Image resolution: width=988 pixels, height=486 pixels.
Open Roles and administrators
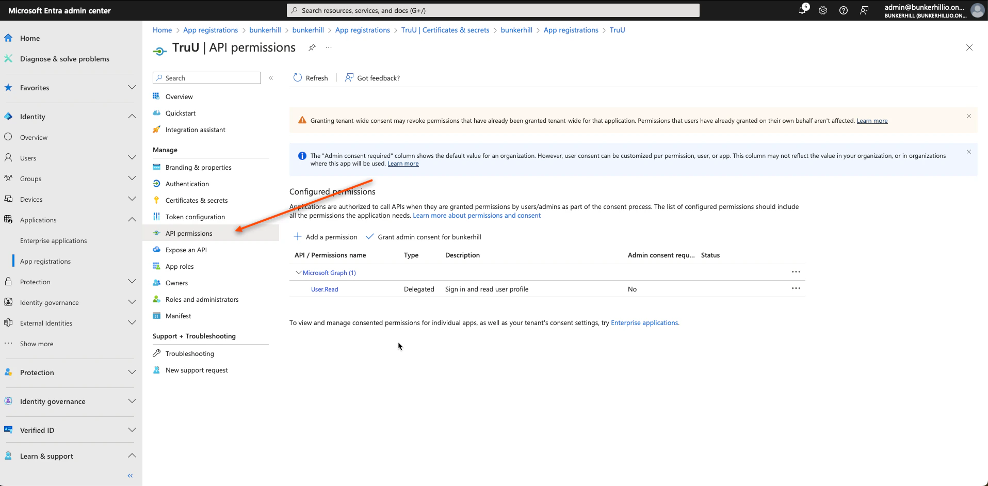pos(202,300)
